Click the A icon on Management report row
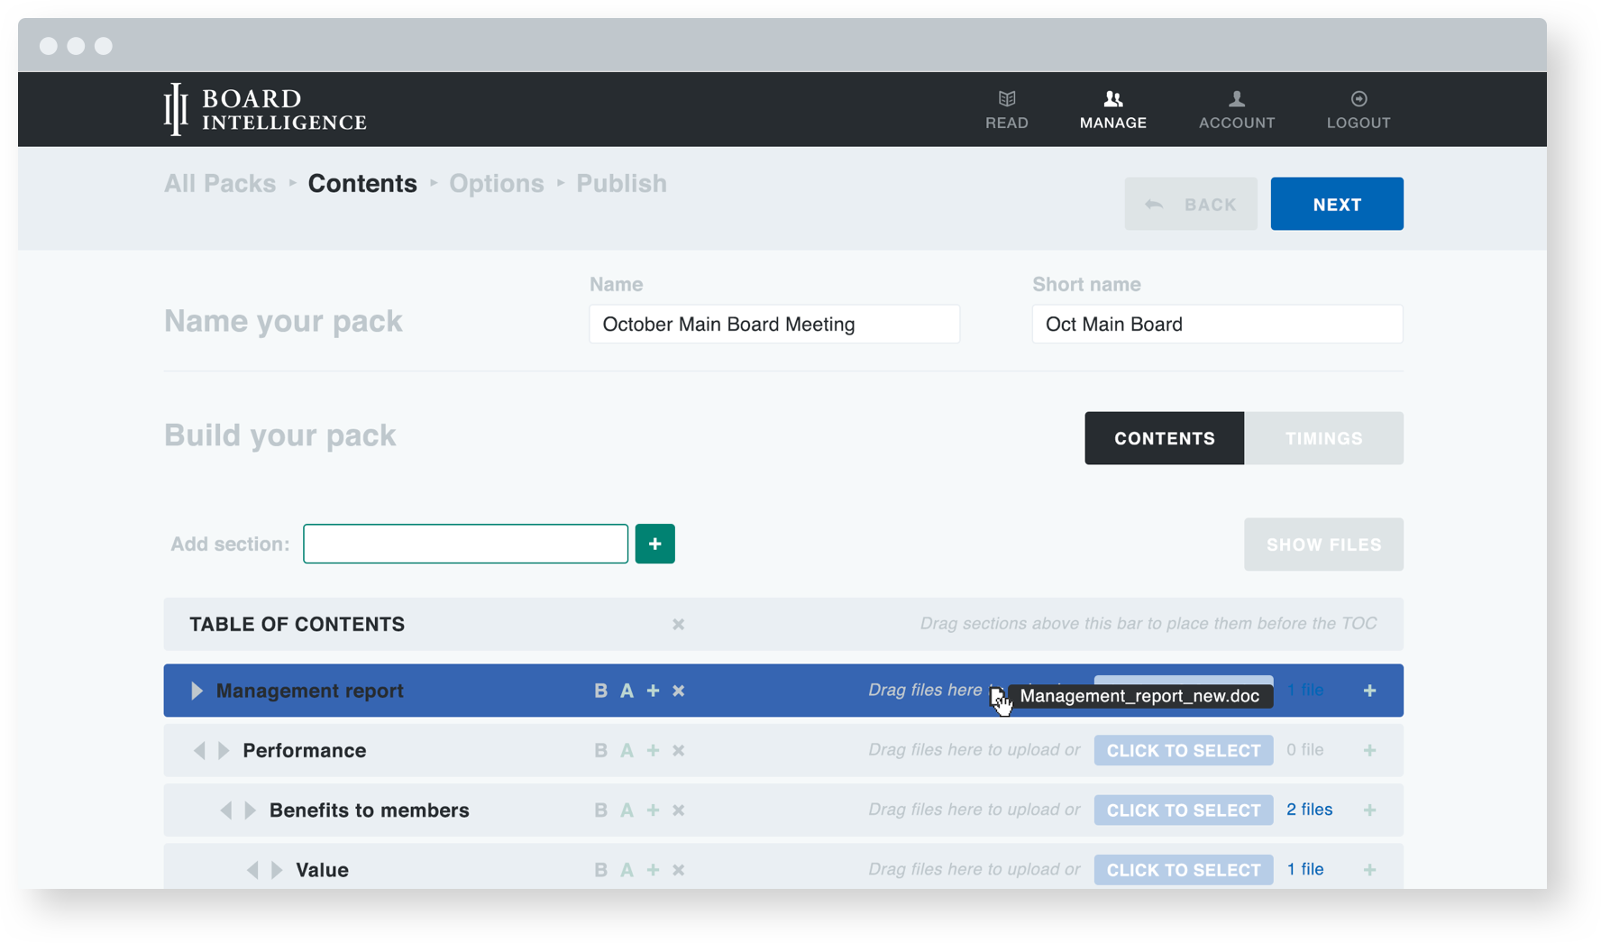1601x943 pixels. tap(627, 691)
